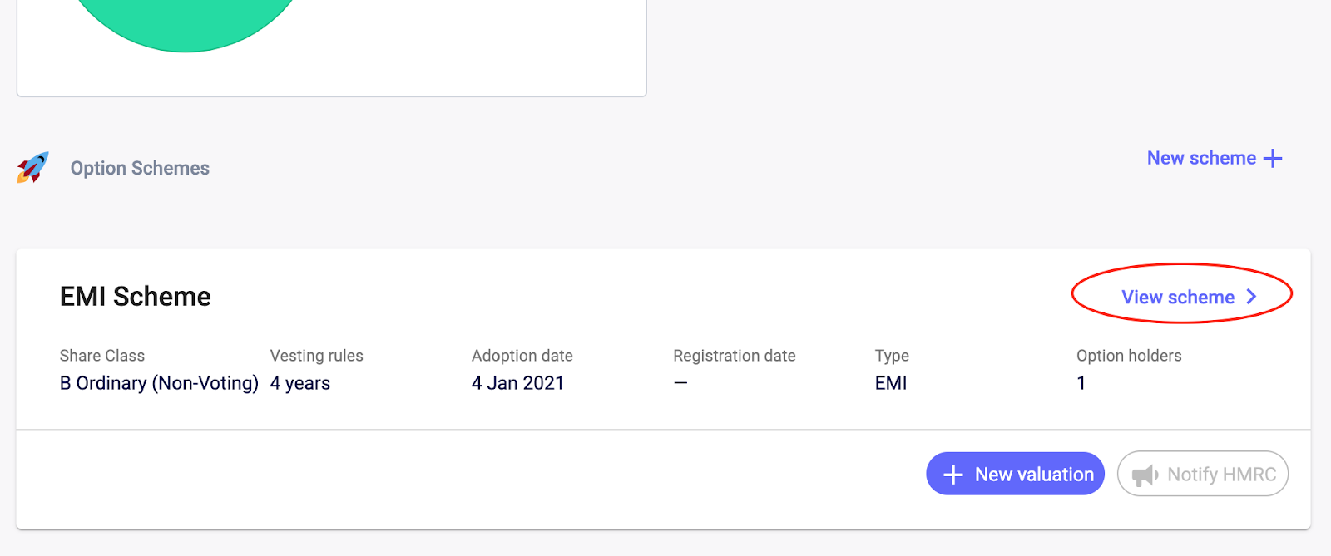Viewport: 1331px width, 556px height.
Task: Click the rocket icon beside Option Schemes
Action: [33, 167]
